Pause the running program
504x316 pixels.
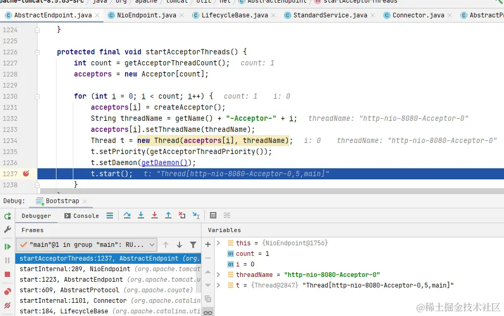pos(7,261)
